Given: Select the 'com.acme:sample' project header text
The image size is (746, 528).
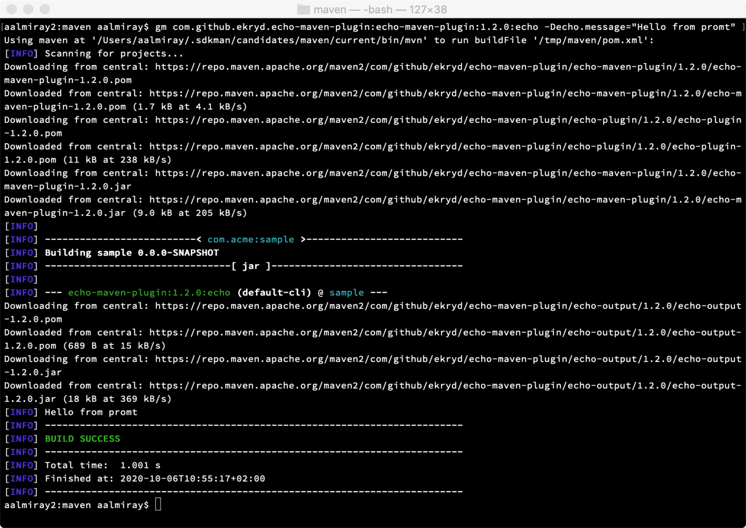Looking at the screenshot, I should (251, 239).
